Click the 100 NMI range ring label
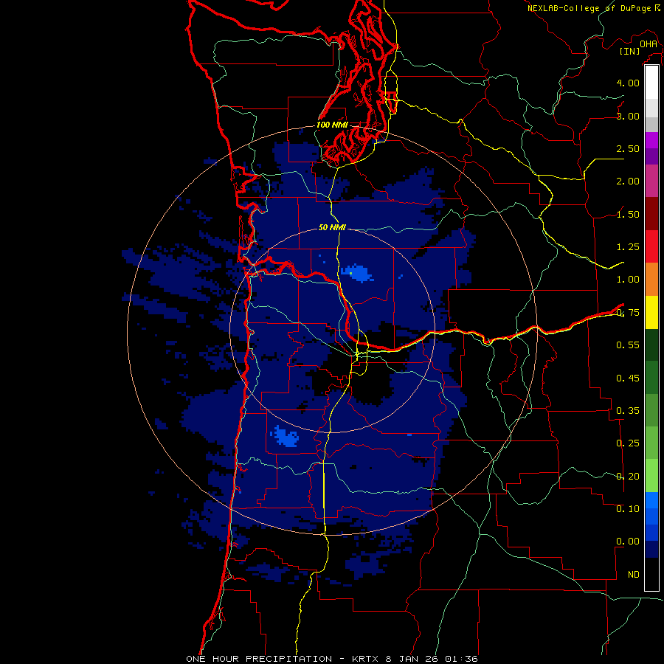Screen dimensions: 664x664 tap(333, 125)
